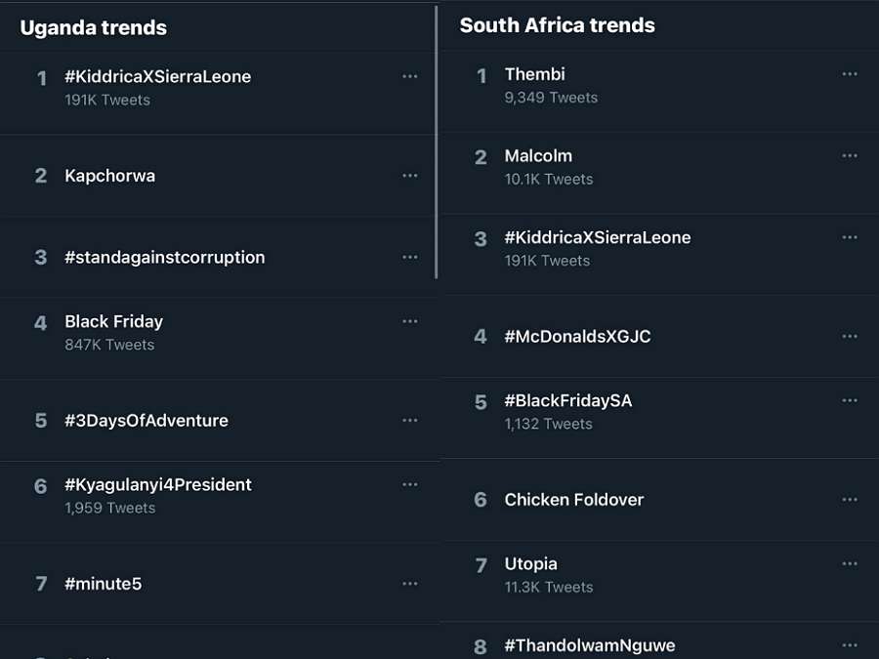
Task: Show options for #3DaysOfAdventure trend
Action: pyautogui.click(x=410, y=421)
